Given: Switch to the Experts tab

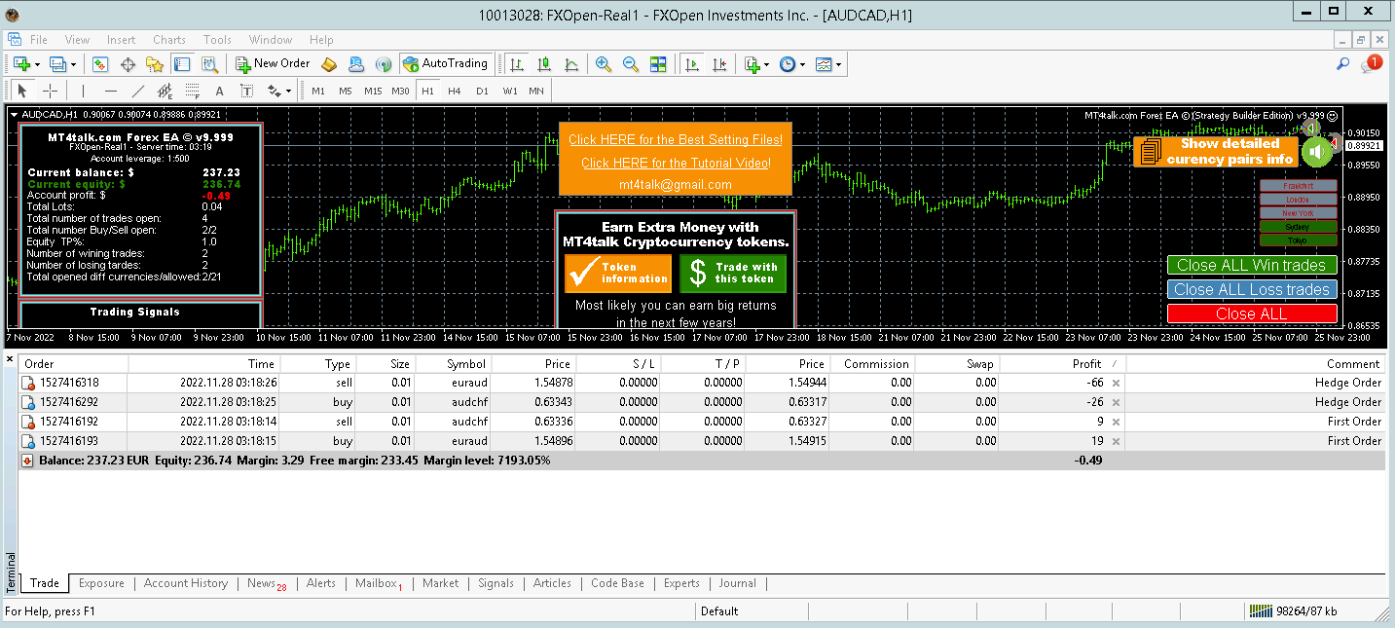Looking at the screenshot, I should pyautogui.click(x=681, y=583).
